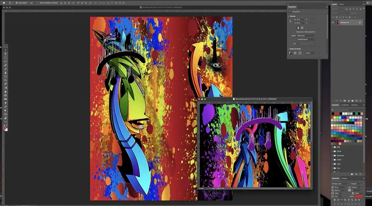
Task: Click the red Character text color swatch
Action: coord(358,196)
